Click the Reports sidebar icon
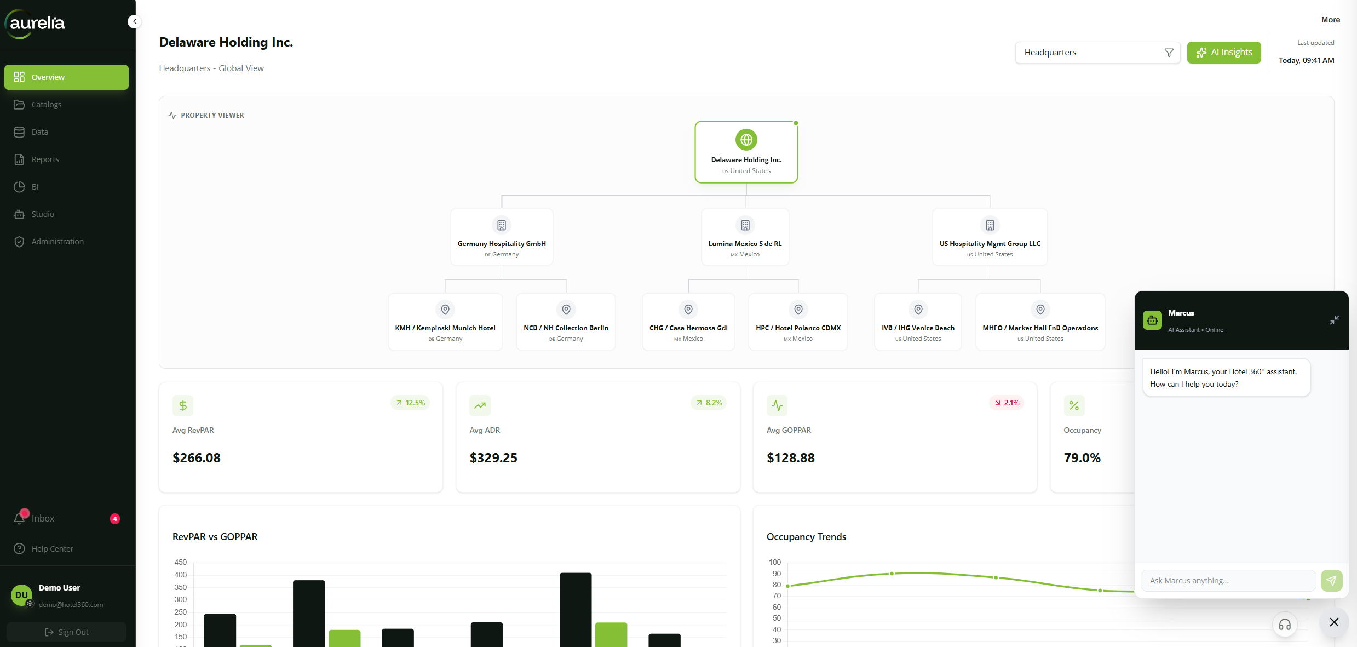1357x647 pixels. point(19,159)
